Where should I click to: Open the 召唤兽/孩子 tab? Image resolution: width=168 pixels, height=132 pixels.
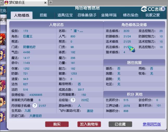click(87, 15)
